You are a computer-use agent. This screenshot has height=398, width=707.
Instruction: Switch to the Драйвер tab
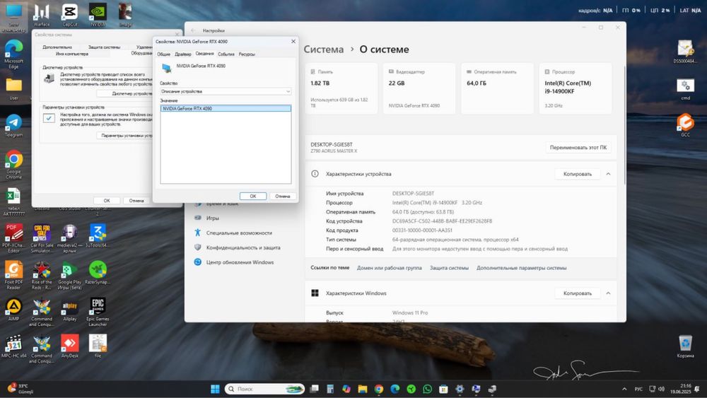(x=183, y=54)
